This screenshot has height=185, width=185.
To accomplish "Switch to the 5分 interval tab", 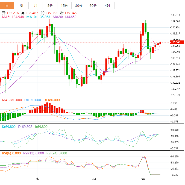I will (x=50, y=5).
